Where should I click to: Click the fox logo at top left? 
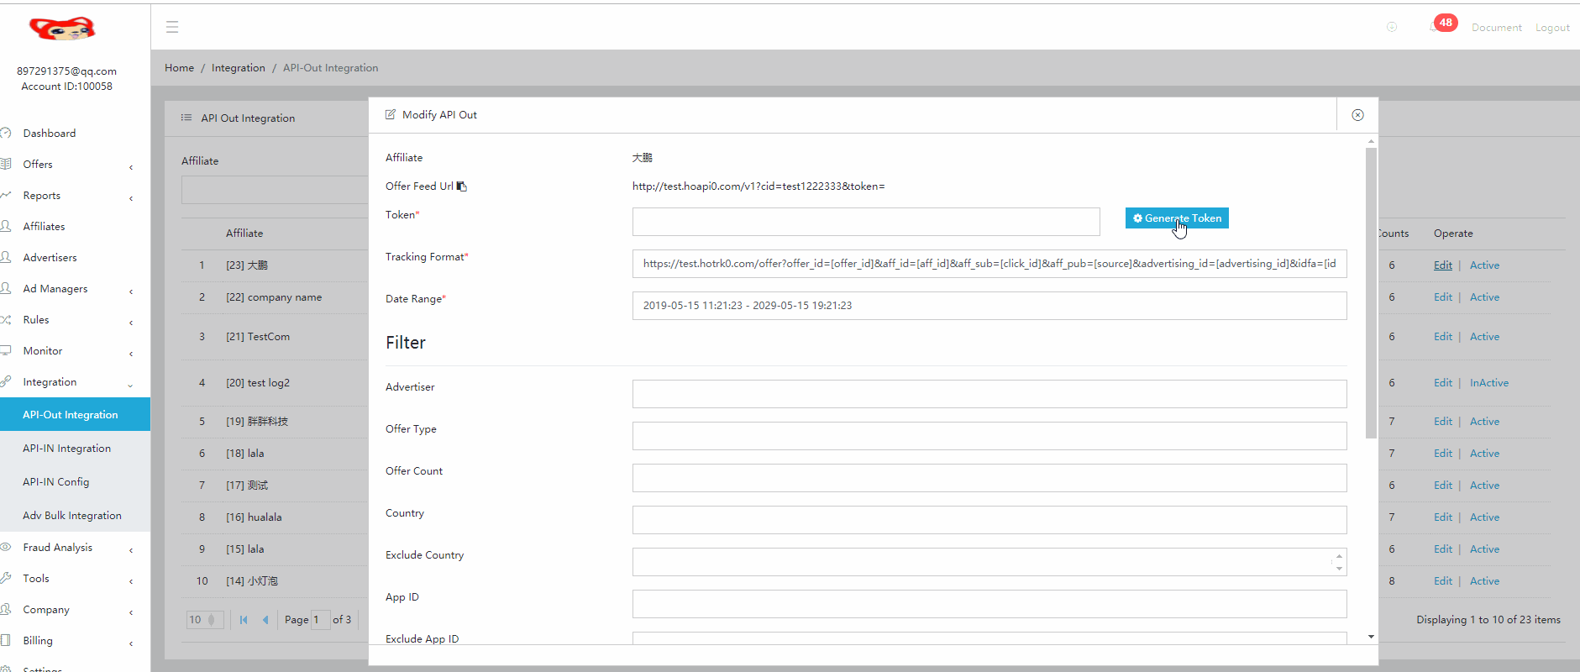pyautogui.click(x=62, y=29)
